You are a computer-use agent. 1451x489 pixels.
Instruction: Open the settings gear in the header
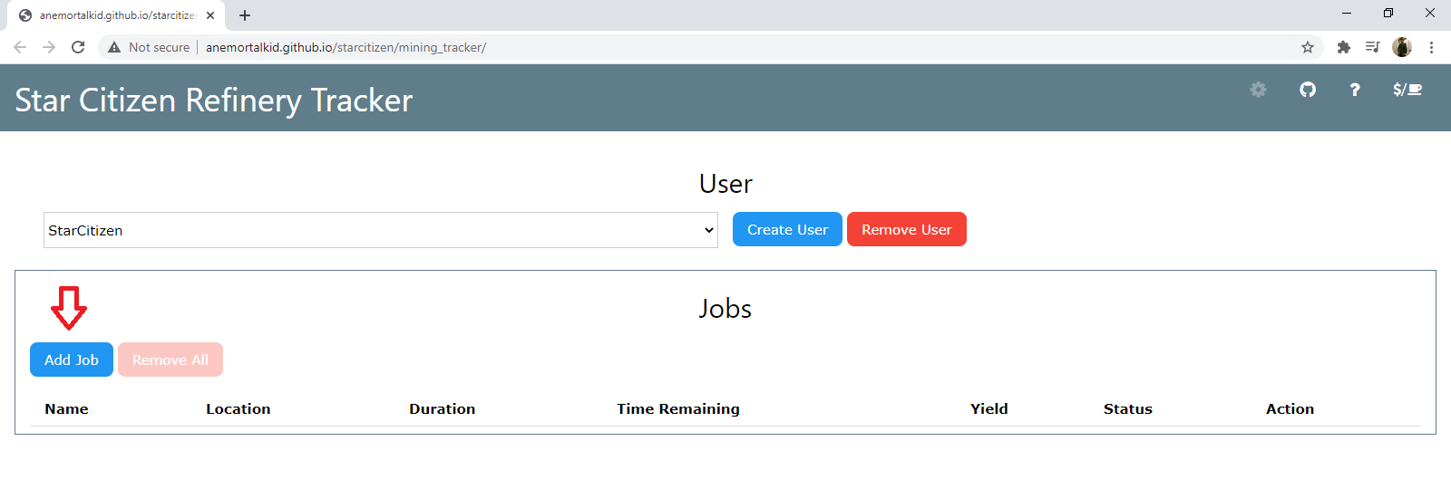pyautogui.click(x=1258, y=90)
